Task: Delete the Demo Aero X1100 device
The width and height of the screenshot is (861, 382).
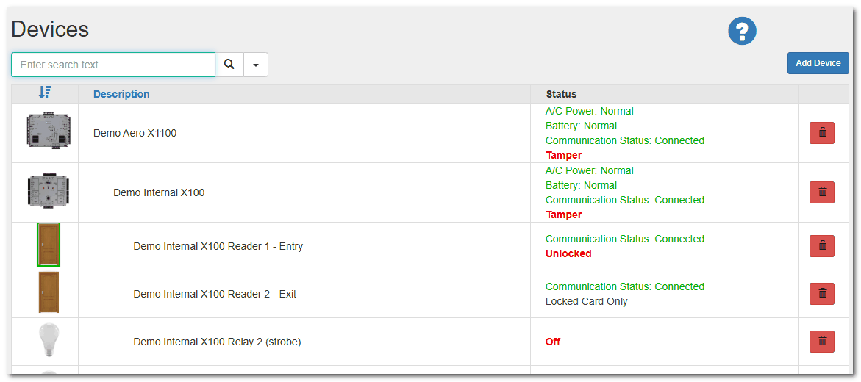Action: [822, 133]
